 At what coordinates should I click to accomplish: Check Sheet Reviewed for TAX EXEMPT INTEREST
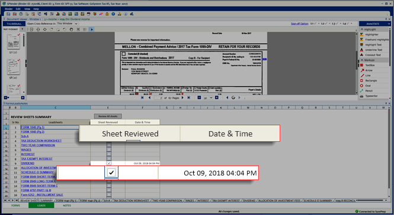click(109, 159)
